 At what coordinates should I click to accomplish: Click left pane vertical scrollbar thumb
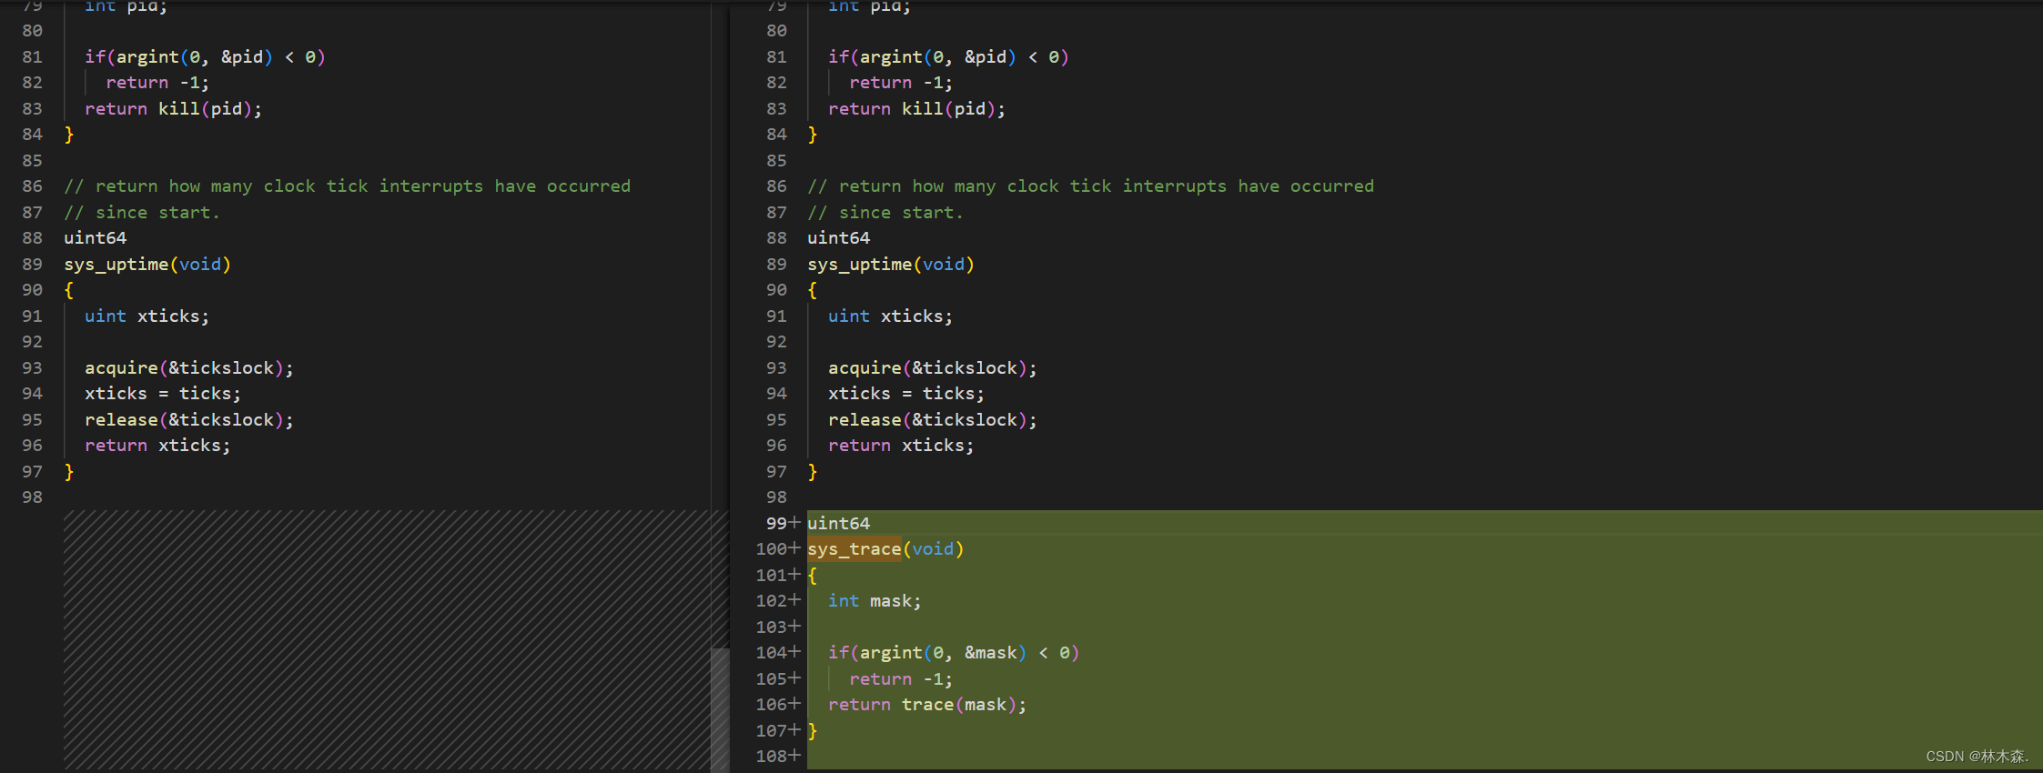tap(720, 710)
